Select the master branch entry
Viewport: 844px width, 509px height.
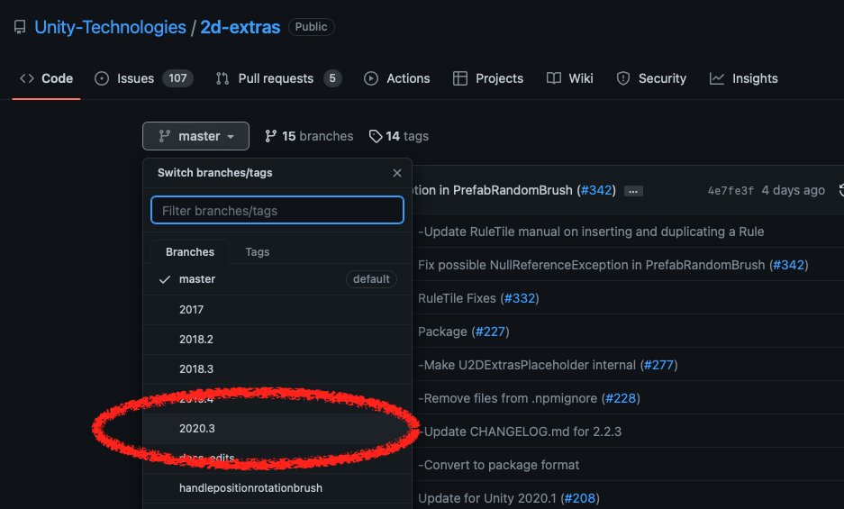197,279
